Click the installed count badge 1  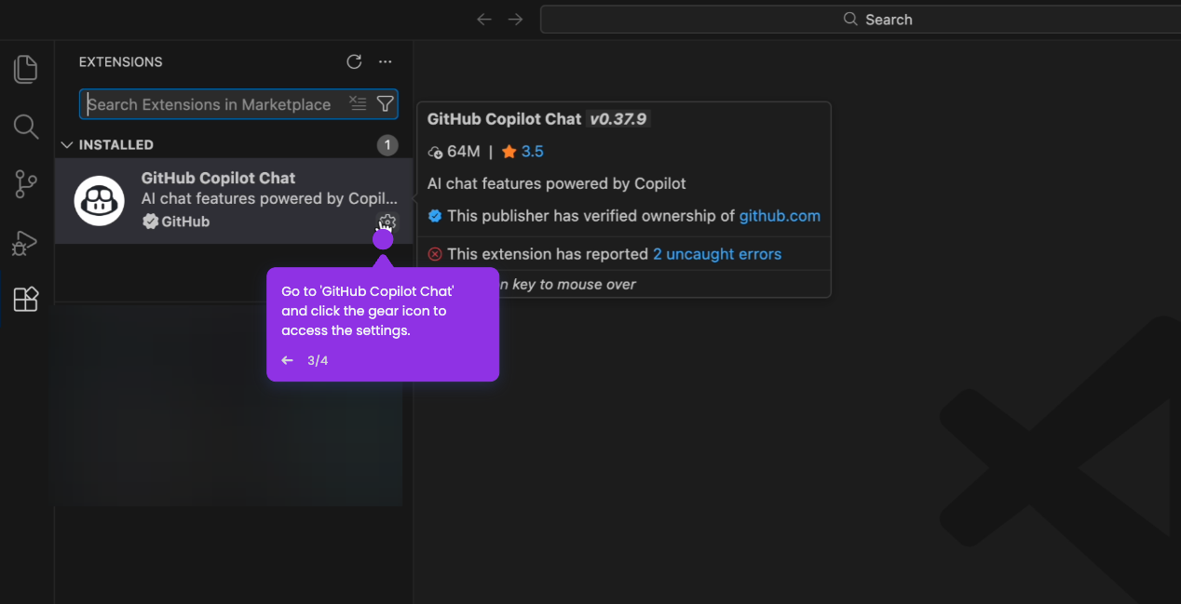(x=387, y=145)
